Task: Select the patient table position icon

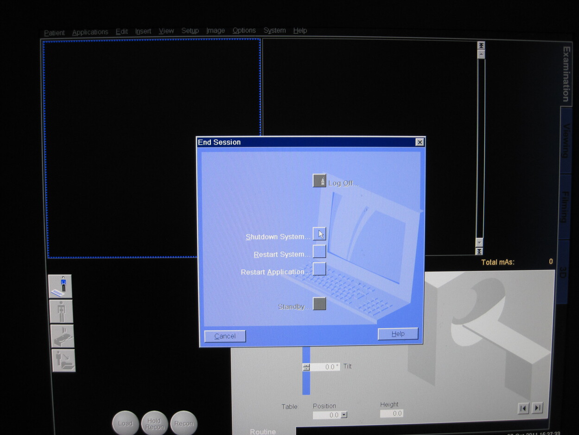Action: pyautogui.click(x=63, y=336)
